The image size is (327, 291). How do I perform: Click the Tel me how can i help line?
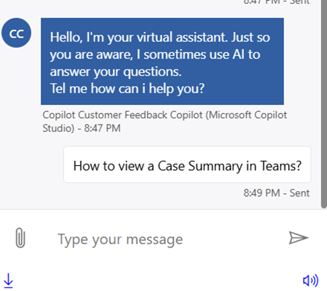click(127, 89)
